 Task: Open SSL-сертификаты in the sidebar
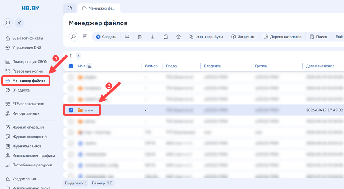tap(28, 38)
